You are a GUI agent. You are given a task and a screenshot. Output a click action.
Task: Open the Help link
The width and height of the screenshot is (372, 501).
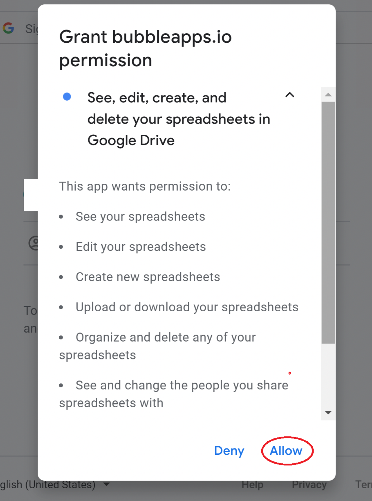pos(252,485)
